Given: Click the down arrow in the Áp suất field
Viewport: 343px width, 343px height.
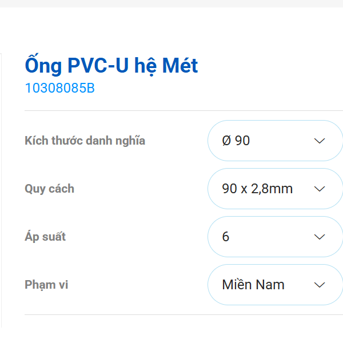Looking at the screenshot, I should (x=320, y=237).
